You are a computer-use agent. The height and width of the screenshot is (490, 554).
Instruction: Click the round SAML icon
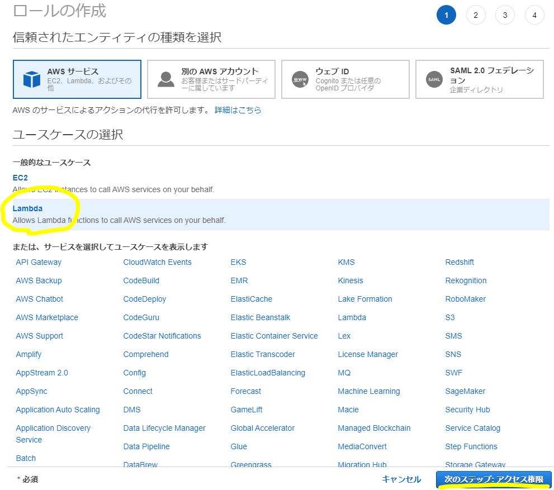click(434, 79)
